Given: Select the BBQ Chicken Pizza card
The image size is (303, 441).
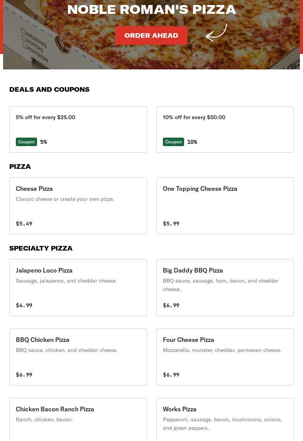Looking at the screenshot, I should [x=78, y=357].
